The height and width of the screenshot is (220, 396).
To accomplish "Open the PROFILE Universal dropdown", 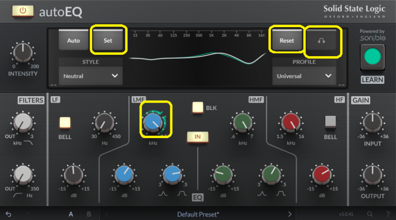I will 304,76.
